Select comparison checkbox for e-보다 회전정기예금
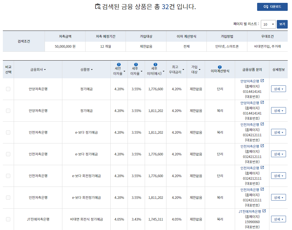 pyautogui.click(x=8, y=176)
